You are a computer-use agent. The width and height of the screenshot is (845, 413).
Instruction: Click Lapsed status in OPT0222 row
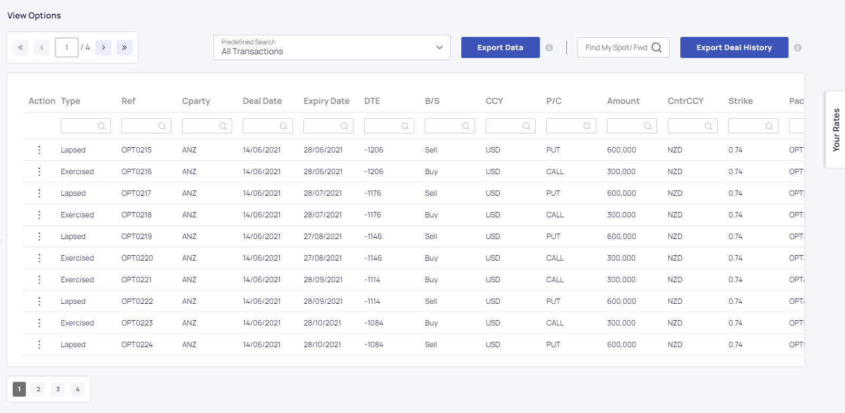pos(73,301)
